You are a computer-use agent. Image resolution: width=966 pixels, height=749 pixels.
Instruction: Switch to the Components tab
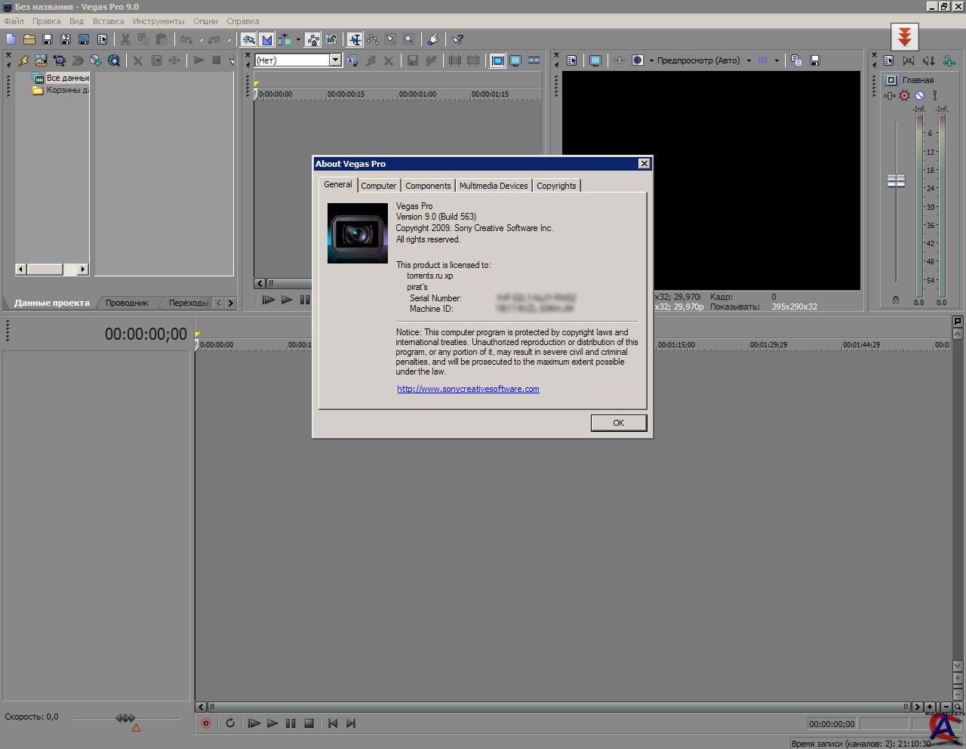[x=428, y=186]
